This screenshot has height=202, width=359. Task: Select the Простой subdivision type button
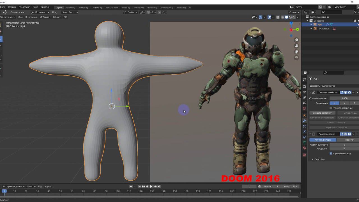pos(349,140)
